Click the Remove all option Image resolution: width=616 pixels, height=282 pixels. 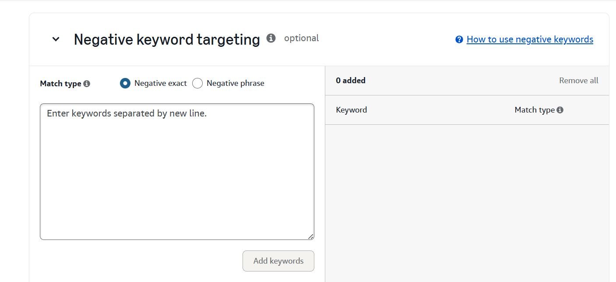[x=578, y=80]
